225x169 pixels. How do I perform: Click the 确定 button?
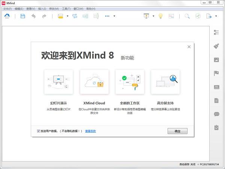pos(177,131)
